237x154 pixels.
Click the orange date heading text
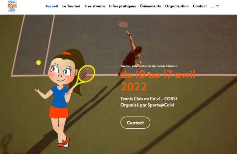(158, 81)
